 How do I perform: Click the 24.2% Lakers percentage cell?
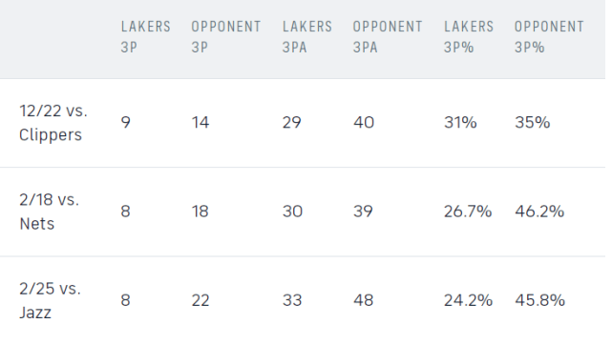469,300
